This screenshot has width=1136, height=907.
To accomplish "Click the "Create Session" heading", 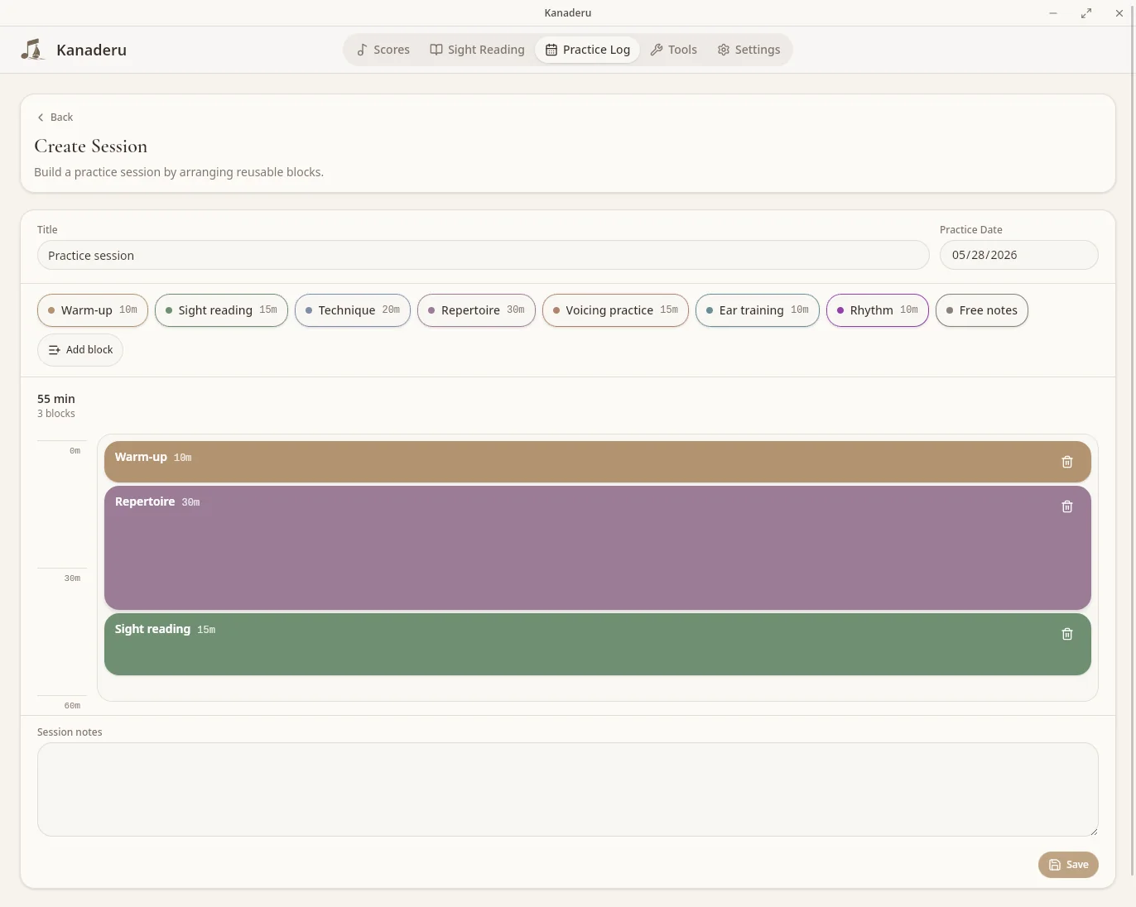I will click(91, 146).
